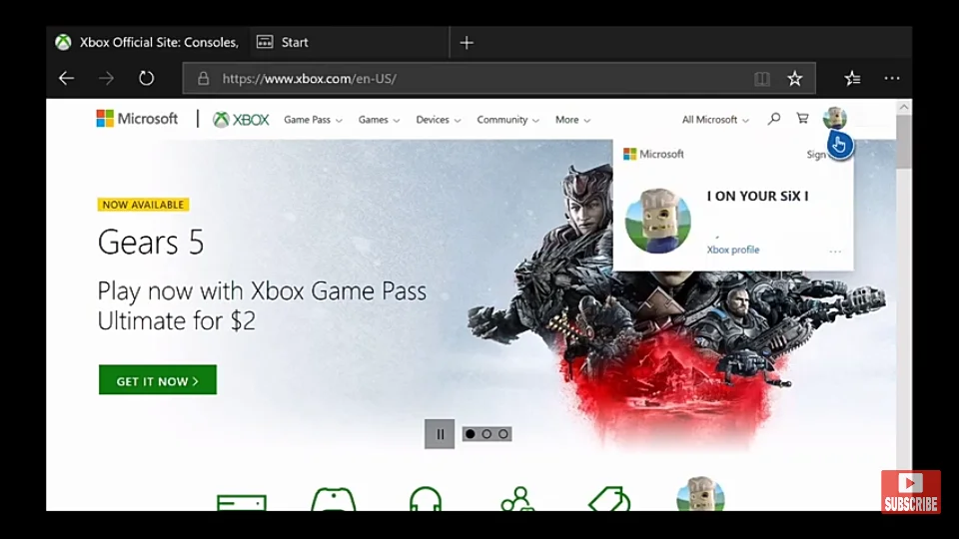Pause the banner carousel
The image size is (959, 539).
pos(440,434)
